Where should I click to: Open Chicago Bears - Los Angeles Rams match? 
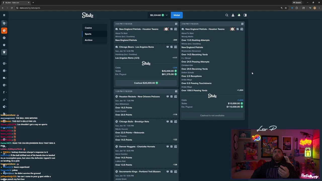coord(136,47)
